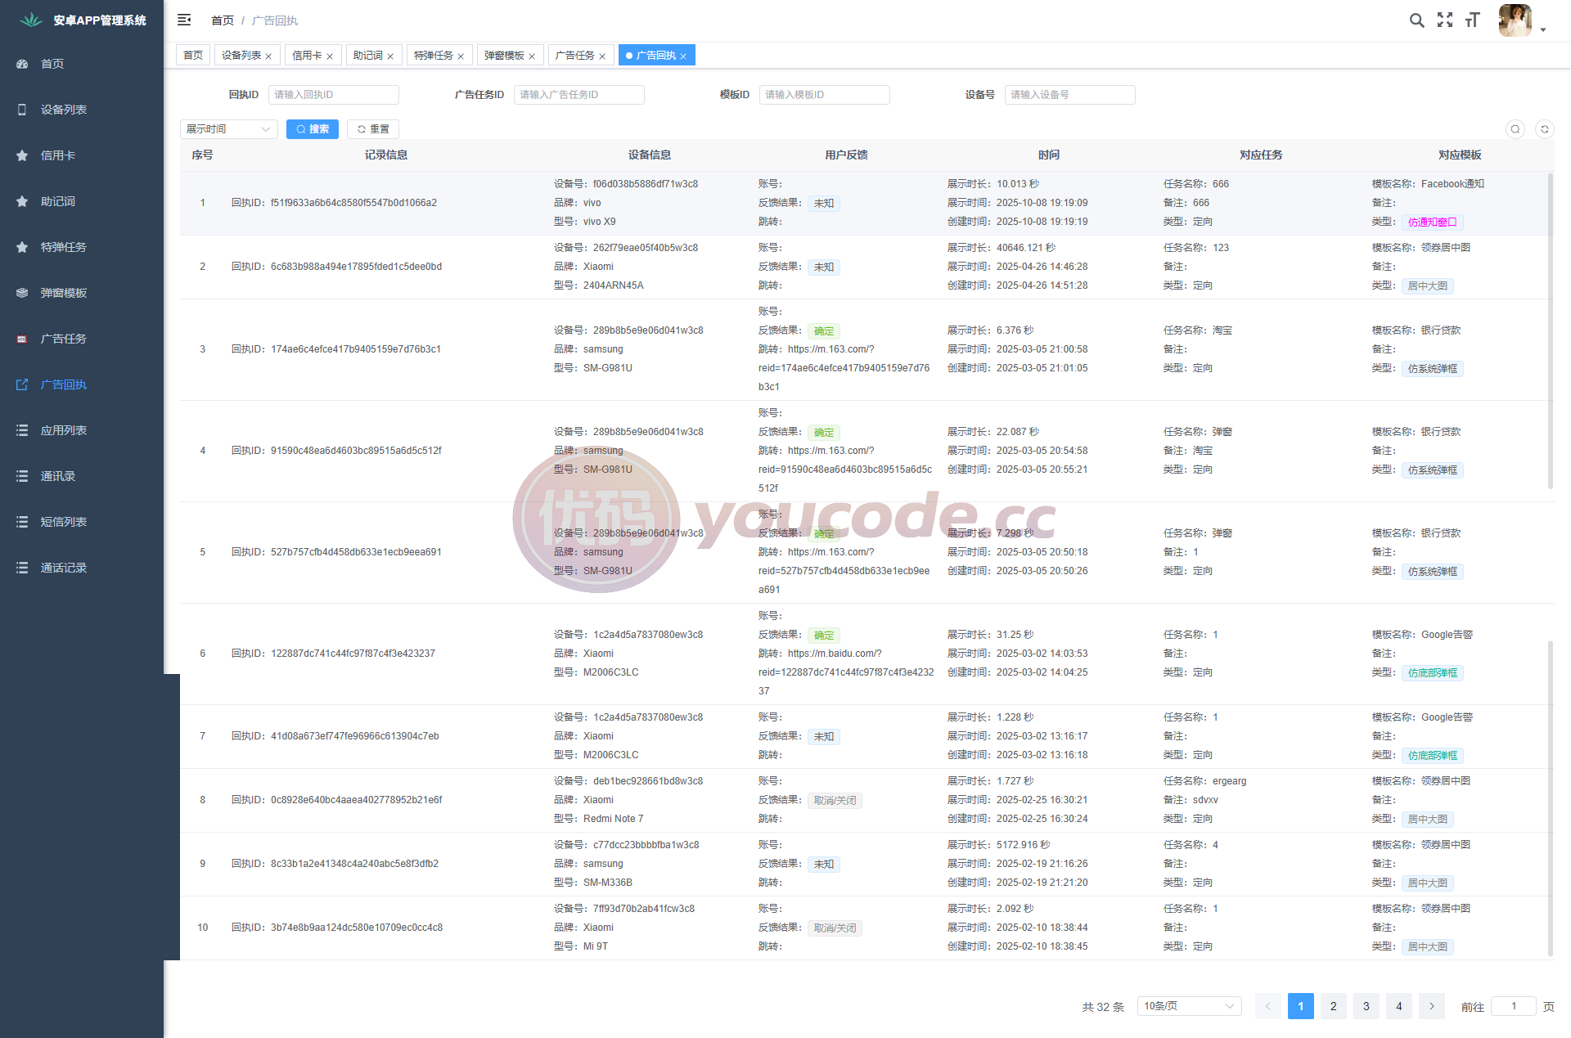
Task: Click the icon beside 广告任务 in sidebar
Action: pyautogui.click(x=22, y=339)
